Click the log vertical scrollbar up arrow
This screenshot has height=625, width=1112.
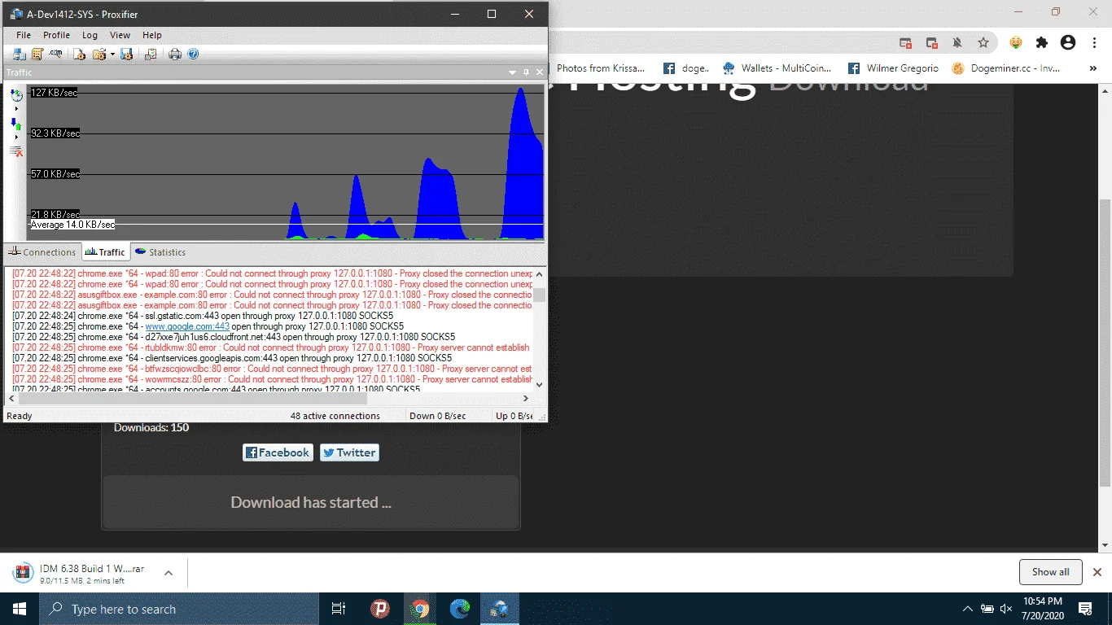coord(539,276)
